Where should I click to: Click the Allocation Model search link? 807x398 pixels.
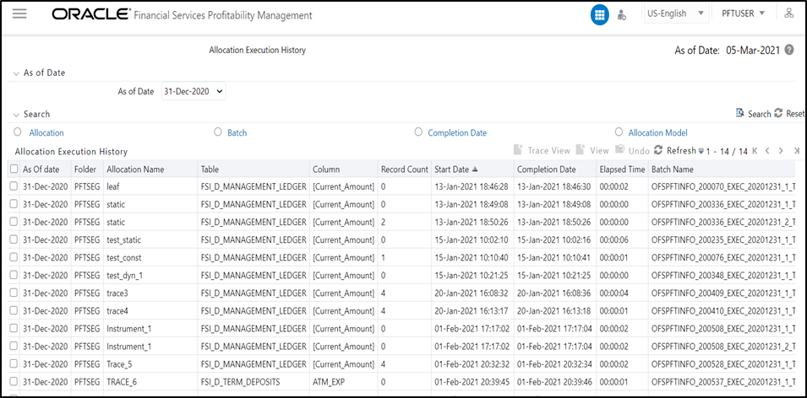point(657,132)
